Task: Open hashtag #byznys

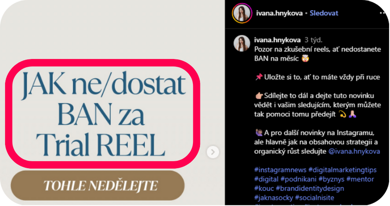Action: 331,179
